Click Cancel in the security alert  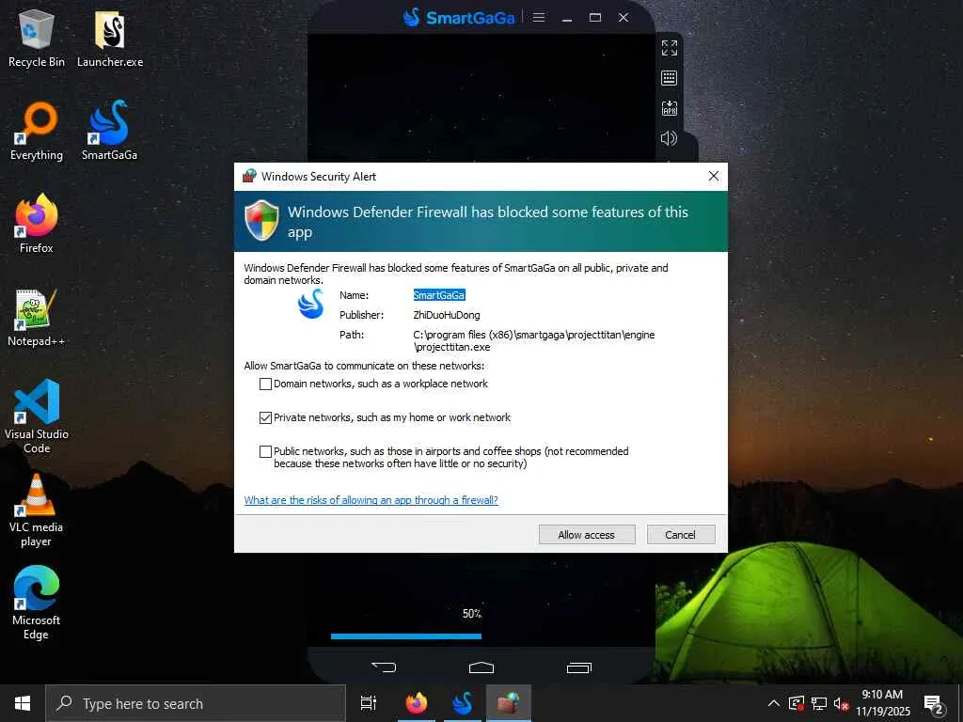pyautogui.click(x=681, y=535)
